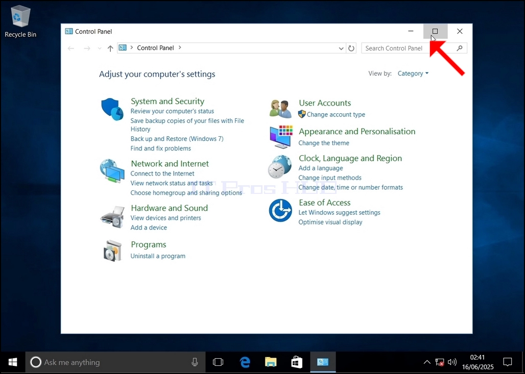The height and width of the screenshot is (374, 525).
Task: Open the User Accounts people icon
Action: pyautogui.click(x=280, y=109)
